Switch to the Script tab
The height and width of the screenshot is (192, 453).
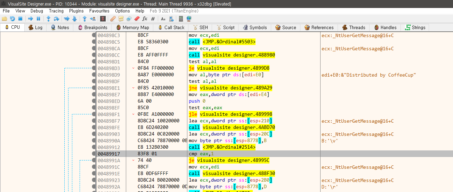(225, 27)
